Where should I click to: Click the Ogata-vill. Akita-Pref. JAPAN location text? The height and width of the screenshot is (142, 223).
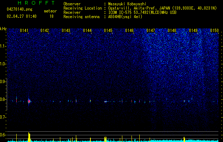pos(162,8)
